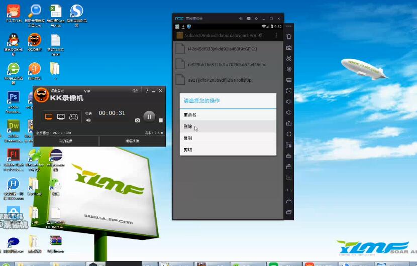Choose 剪切 in the operation dialog

pos(228,150)
